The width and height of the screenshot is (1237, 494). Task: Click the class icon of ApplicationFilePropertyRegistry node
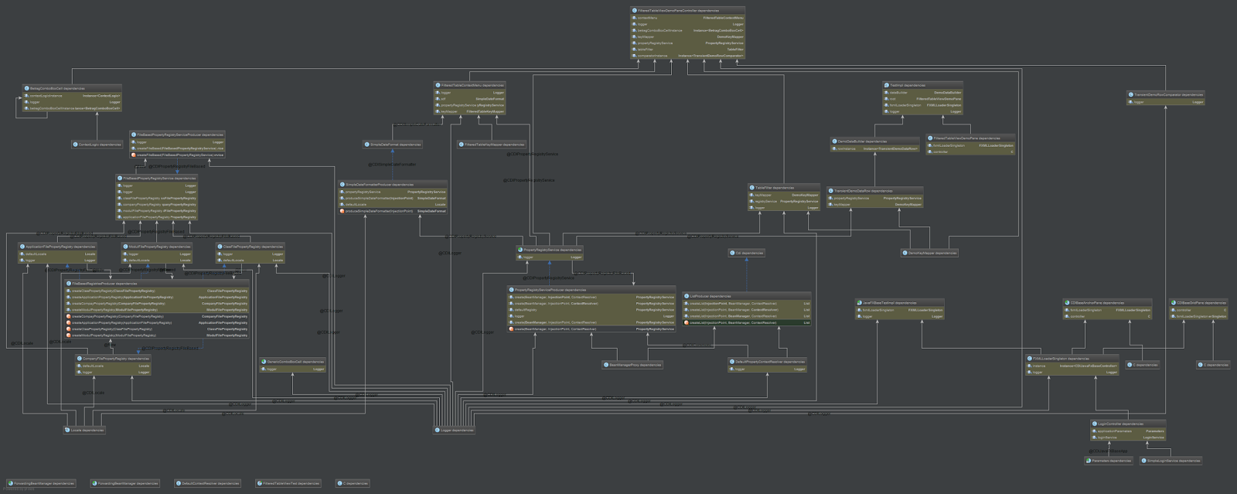point(23,247)
